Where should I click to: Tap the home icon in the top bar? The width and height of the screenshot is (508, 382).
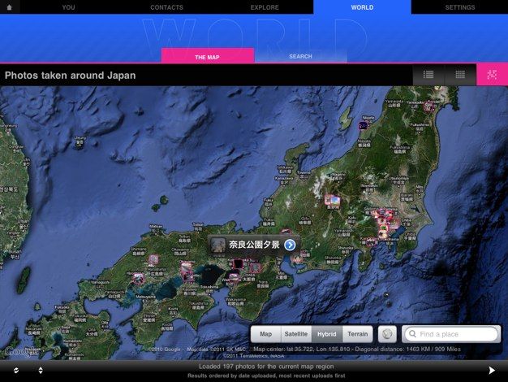pos(10,7)
